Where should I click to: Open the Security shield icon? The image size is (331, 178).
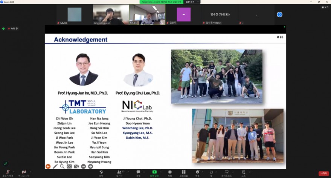click(x=101, y=172)
